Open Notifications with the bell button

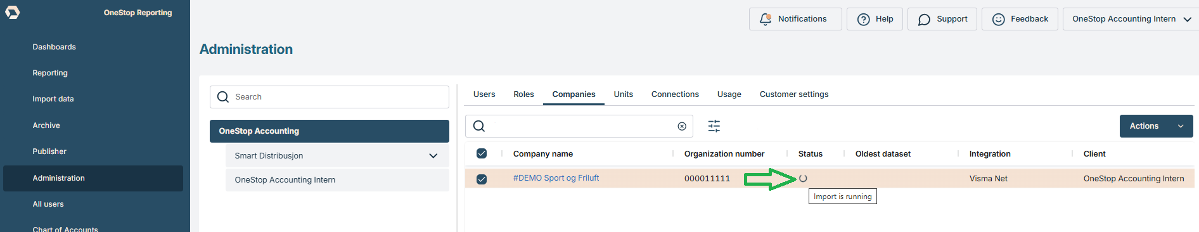tap(795, 19)
